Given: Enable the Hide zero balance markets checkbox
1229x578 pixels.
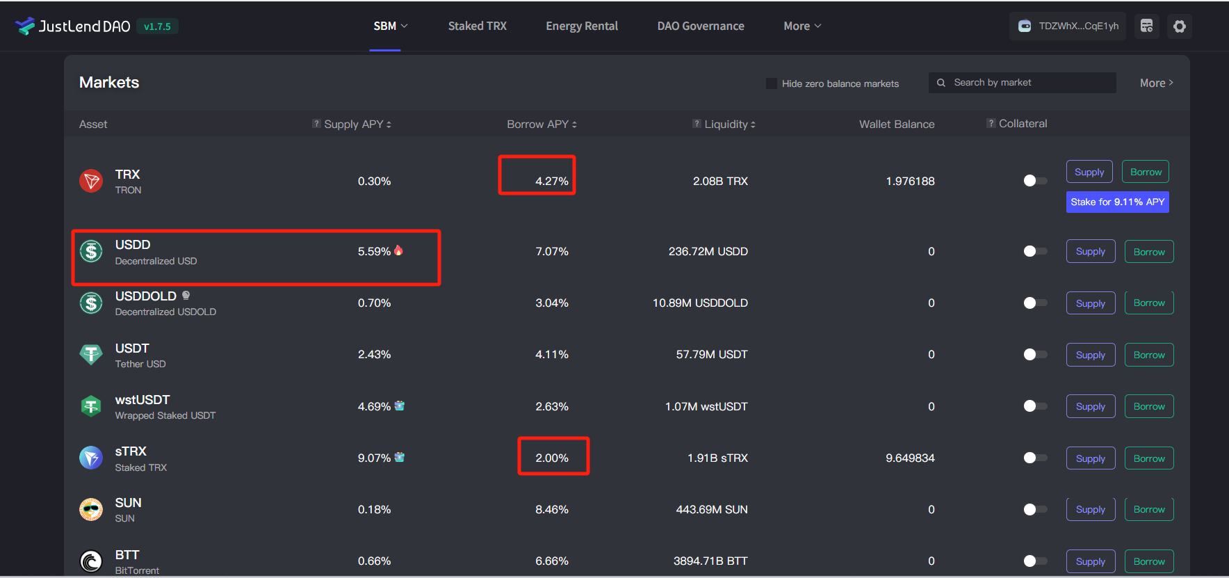Looking at the screenshot, I should click(x=771, y=83).
